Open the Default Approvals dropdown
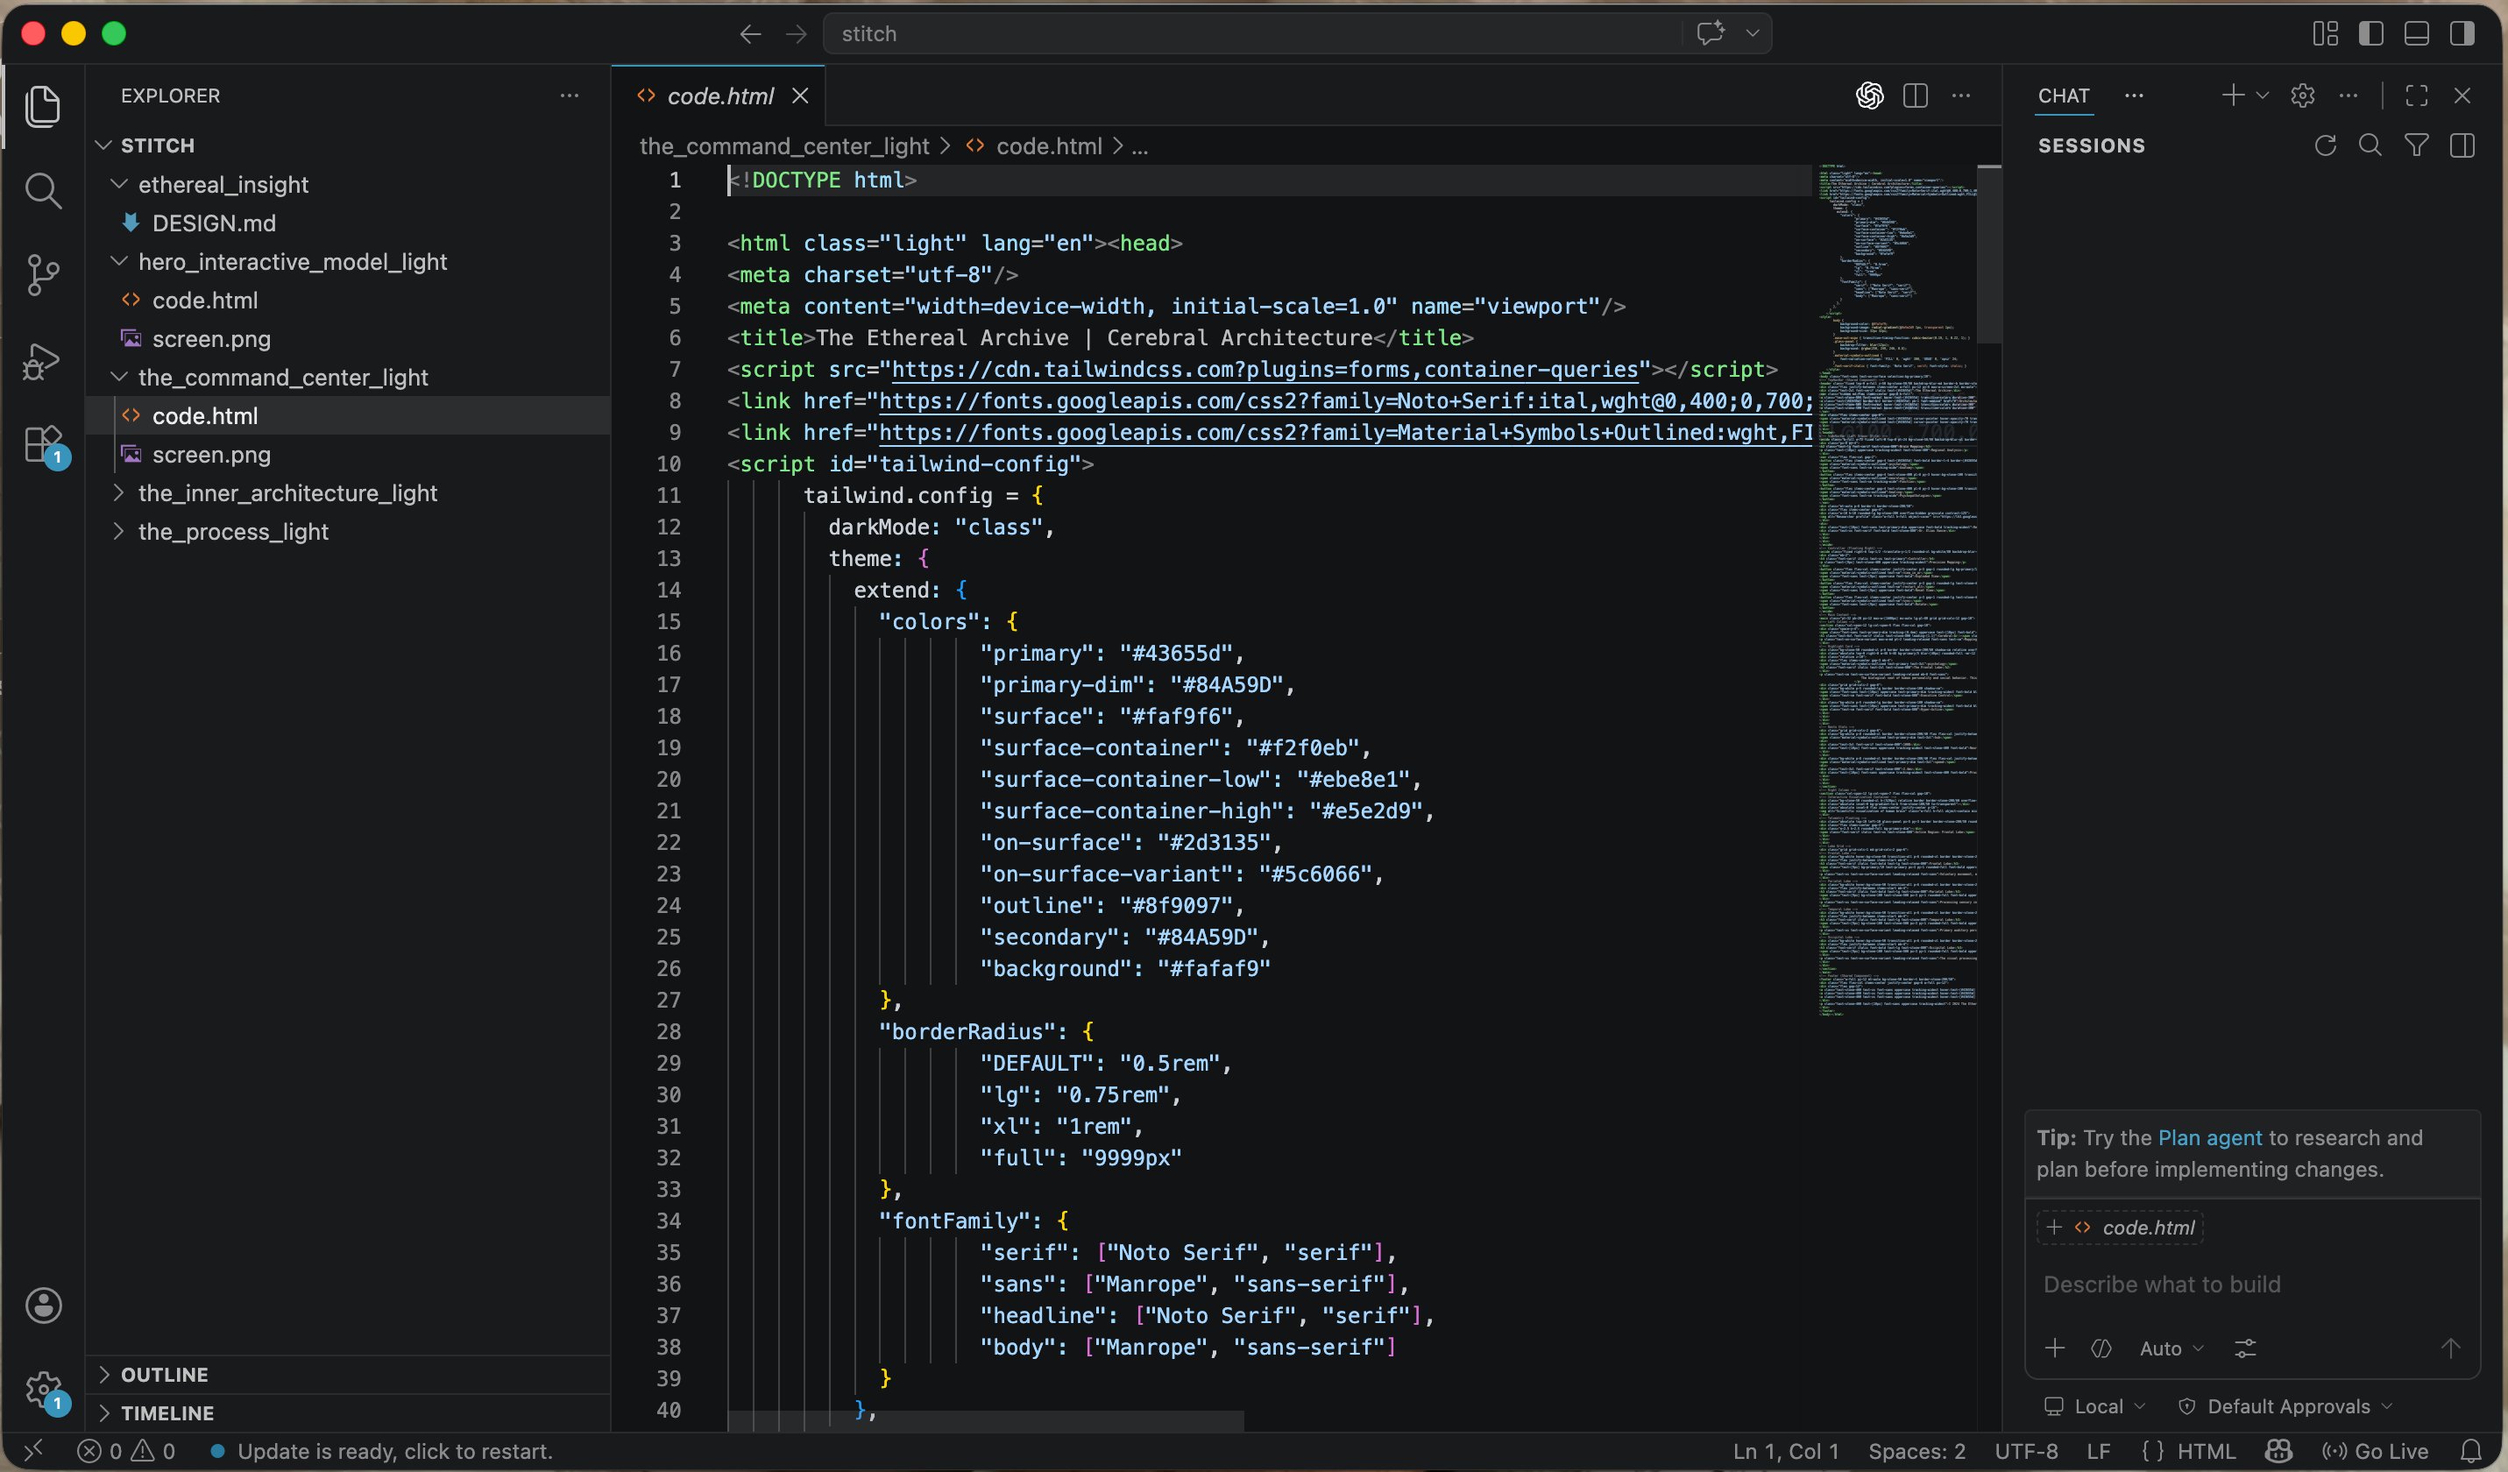The image size is (2508, 1472). pyautogui.click(x=2285, y=1406)
